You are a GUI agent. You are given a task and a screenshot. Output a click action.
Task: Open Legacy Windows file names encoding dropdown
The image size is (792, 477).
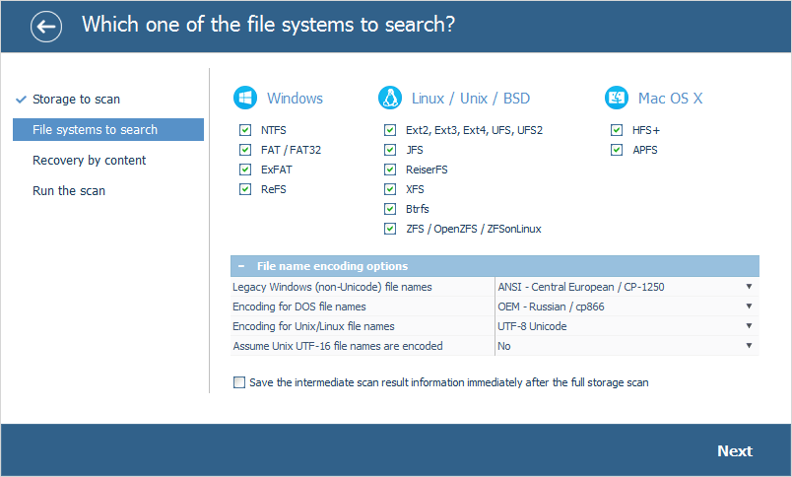[x=749, y=287]
